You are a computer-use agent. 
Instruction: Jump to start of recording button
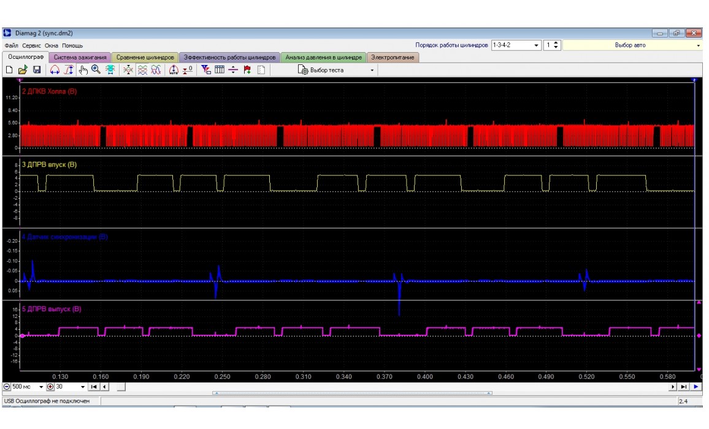pos(93,387)
